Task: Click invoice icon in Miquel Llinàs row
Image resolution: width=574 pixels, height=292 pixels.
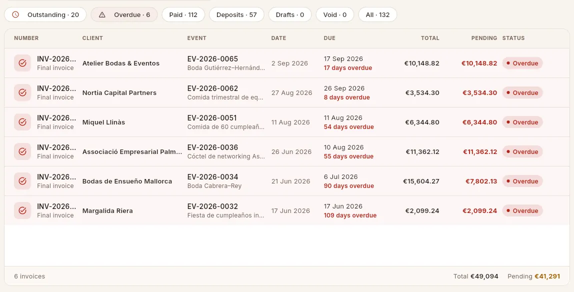Action: (22, 122)
